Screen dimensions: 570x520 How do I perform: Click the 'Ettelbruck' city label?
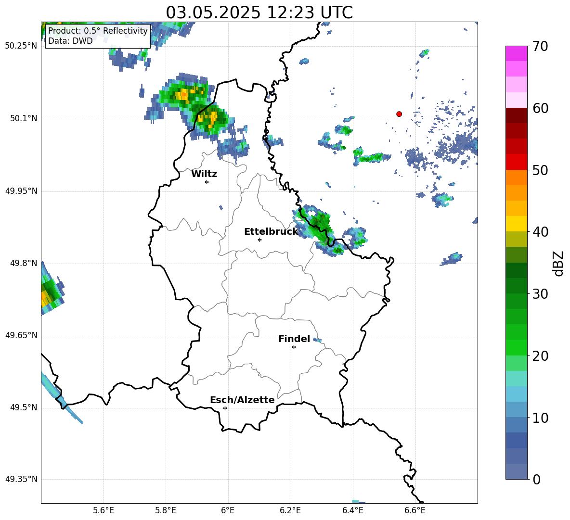point(271,232)
